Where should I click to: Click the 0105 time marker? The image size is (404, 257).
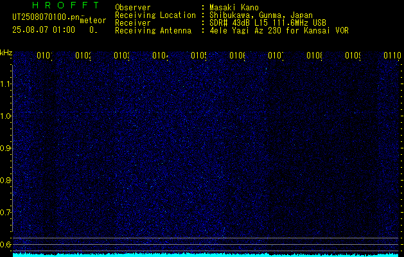[x=199, y=55]
